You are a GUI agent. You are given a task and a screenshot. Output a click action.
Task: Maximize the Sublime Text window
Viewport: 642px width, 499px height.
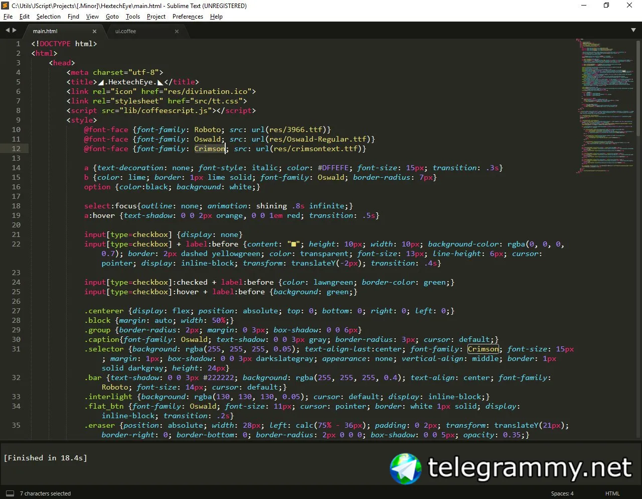(x=606, y=6)
